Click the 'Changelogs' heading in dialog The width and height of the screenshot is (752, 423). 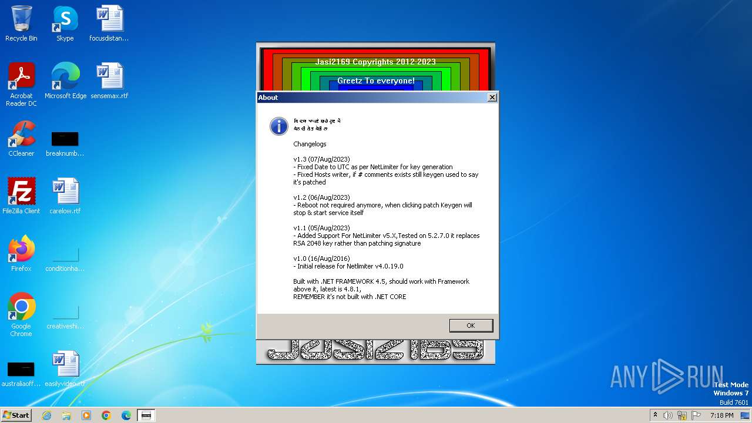[310, 144]
